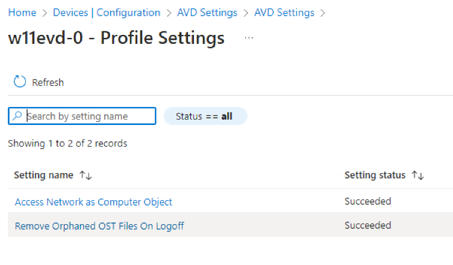Click Succeeded status for Remove Orphaned OST row
This screenshot has width=453, height=265.
(367, 225)
